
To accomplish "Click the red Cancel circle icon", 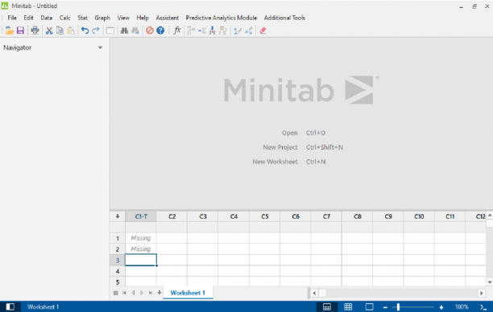I will click(150, 31).
